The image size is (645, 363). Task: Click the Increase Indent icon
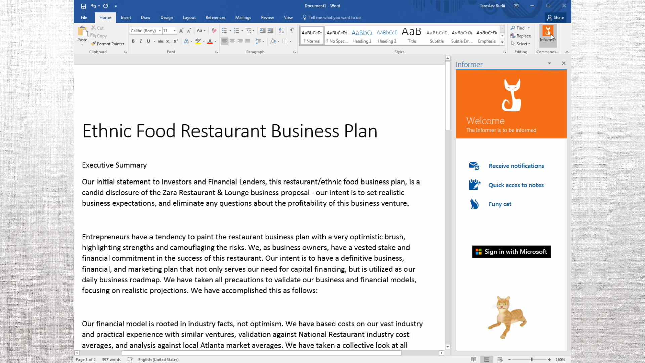point(270,31)
